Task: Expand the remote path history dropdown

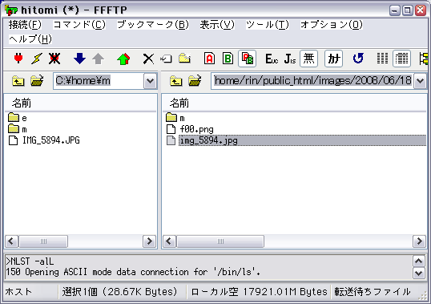Action: coord(420,81)
